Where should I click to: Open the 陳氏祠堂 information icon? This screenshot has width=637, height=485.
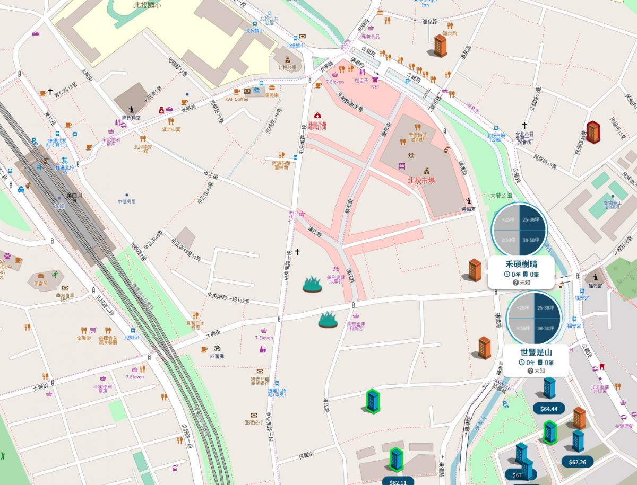[x=132, y=110]
